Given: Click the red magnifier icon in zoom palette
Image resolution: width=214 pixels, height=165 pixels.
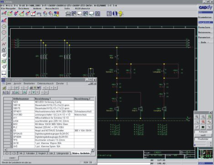Looking at the screenshot, I should point(203,122).
